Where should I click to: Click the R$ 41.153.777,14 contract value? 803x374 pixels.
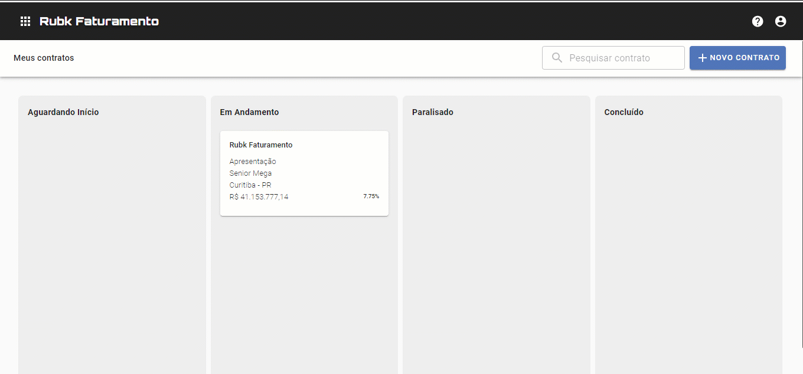[x=259, y=197]
